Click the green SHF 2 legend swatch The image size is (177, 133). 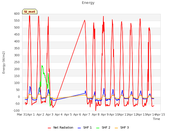[x=98, y=128]
